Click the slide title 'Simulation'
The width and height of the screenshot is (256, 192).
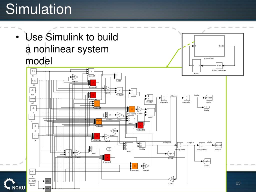39,9
